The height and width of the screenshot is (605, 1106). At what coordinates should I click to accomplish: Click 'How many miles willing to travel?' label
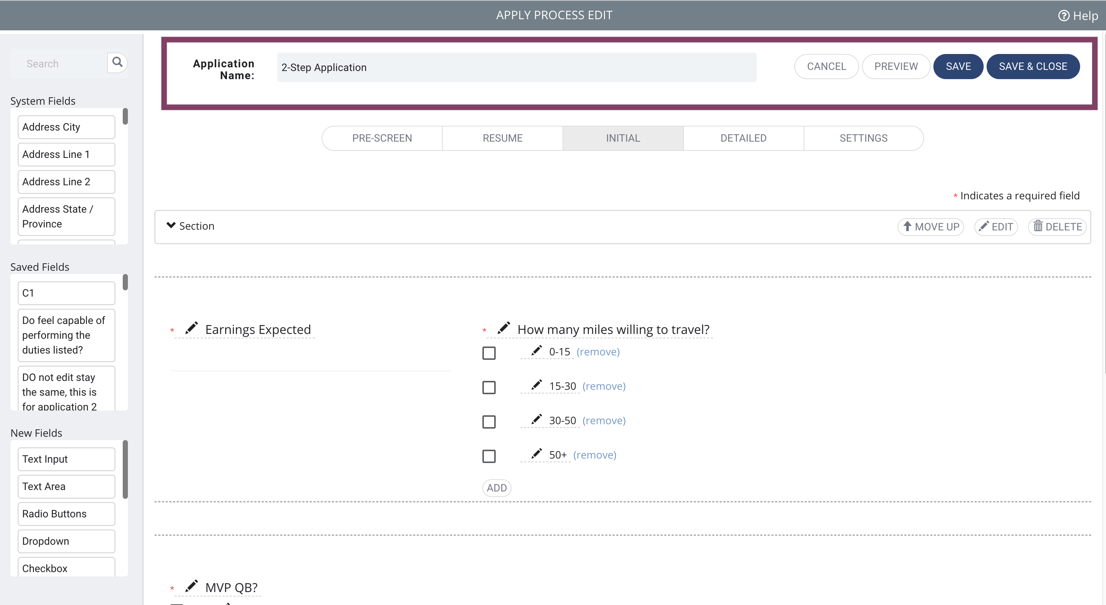point(613,330)
